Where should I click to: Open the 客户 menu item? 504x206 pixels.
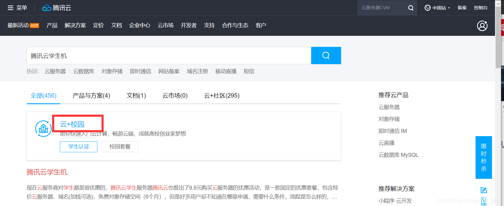click(261, 25)
